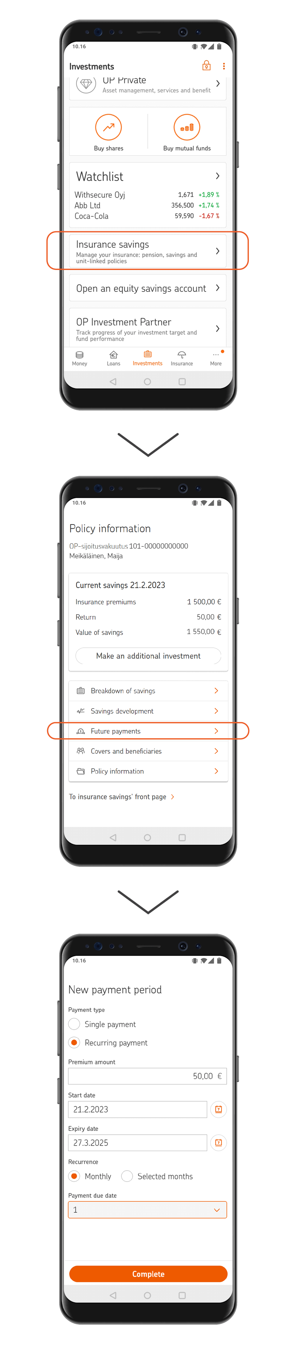Tap the Buy mutual funds icon
This screenshot has height=1345, width=302.
pyautogui.click(x=187, y=127)
